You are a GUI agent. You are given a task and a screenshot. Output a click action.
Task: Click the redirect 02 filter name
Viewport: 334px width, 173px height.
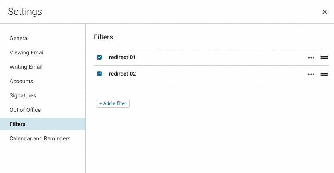pyautogui.click(x=122, y=74)
